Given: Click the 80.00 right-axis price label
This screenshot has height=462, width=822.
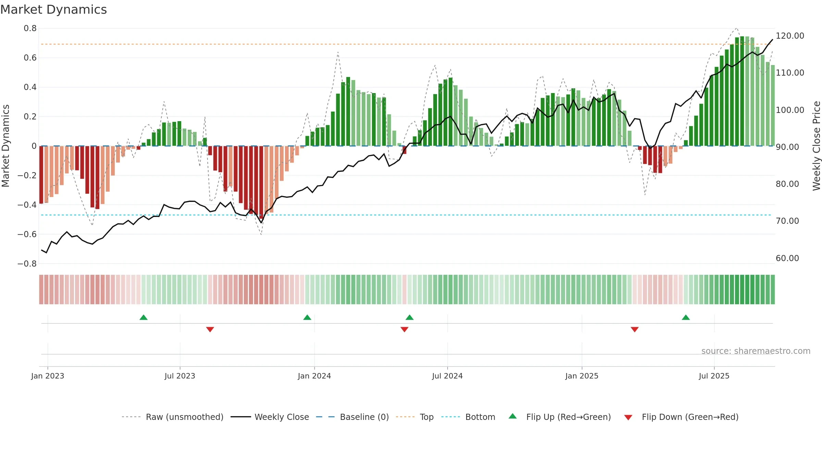Looking at the screenshot, I should tap(787, 184).
